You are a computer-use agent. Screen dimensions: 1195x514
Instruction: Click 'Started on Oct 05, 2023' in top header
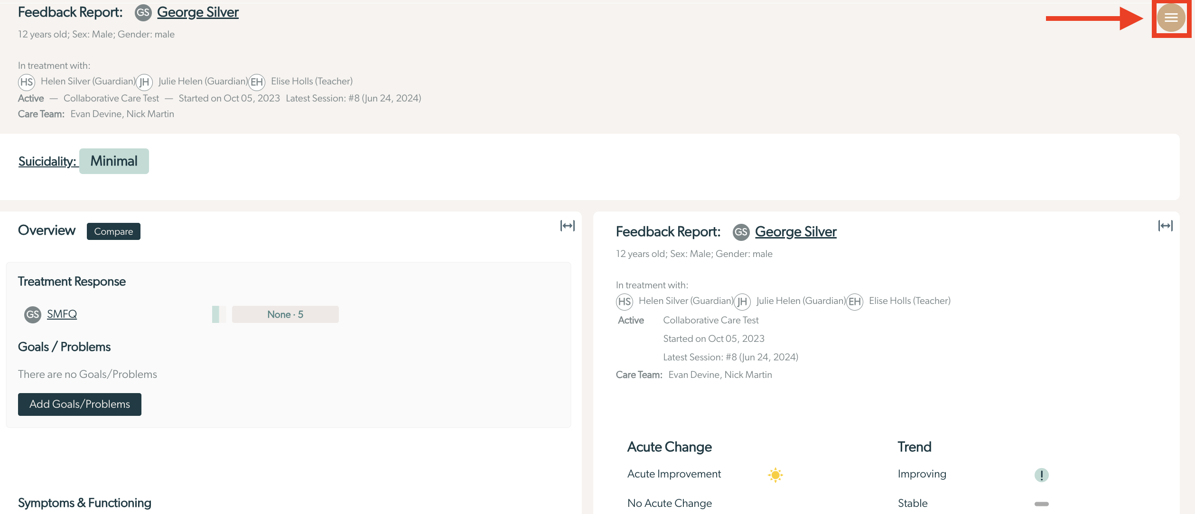coord(229,98)
